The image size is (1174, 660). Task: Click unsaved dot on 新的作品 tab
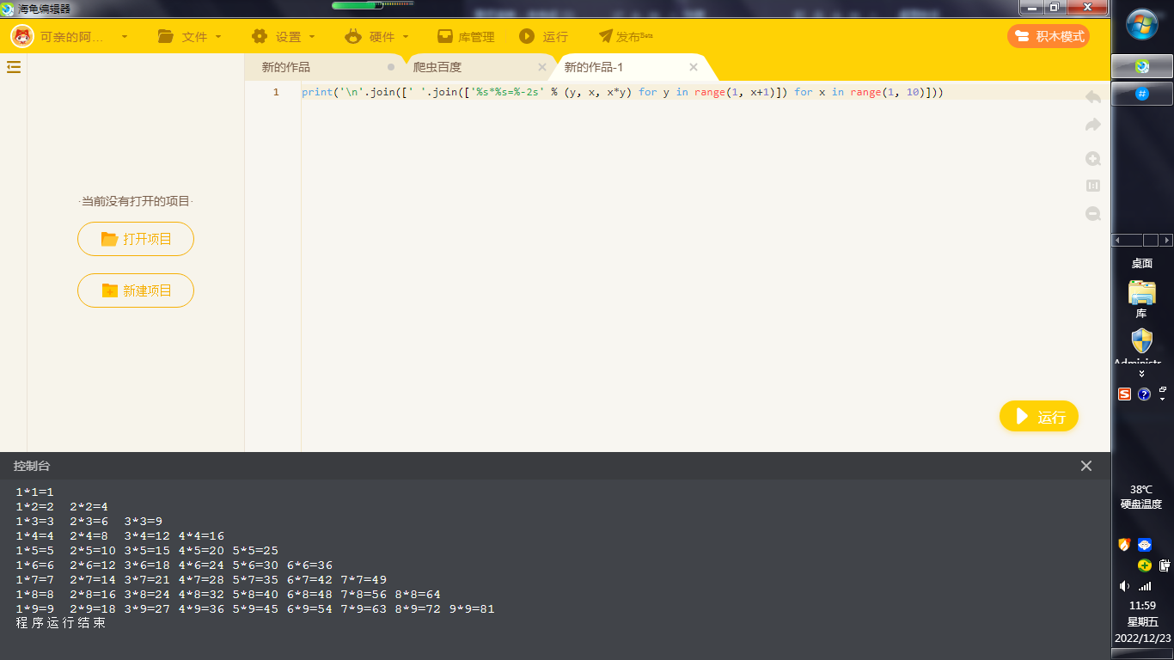pos(391,67)
